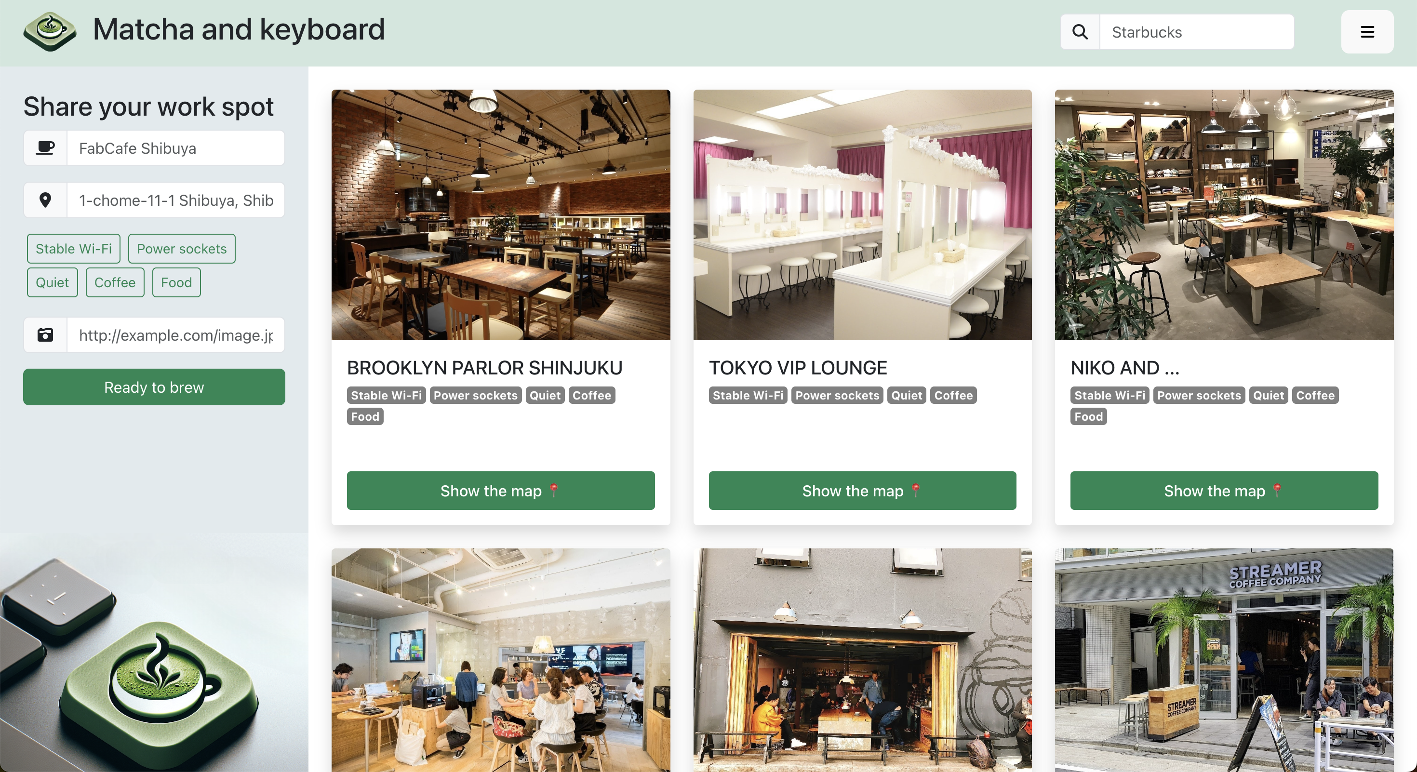Open the Streamer Coffee Company photo

point(1224,660)
